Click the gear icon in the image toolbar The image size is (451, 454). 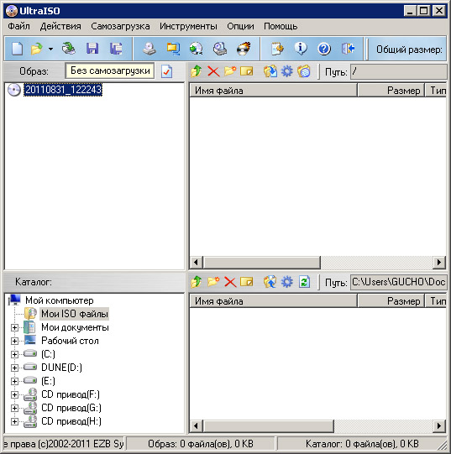[x=287, y=71]
